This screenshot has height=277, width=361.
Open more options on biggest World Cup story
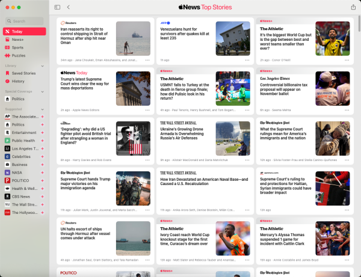tap(347, 60)
